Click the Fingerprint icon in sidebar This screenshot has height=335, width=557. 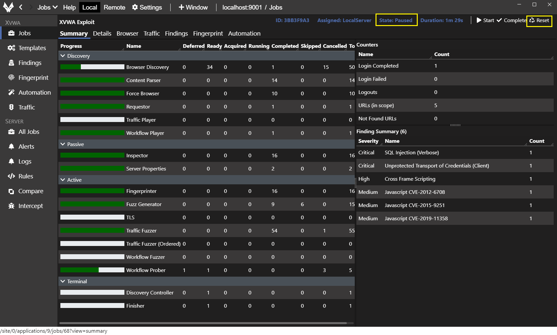[11, 78]
